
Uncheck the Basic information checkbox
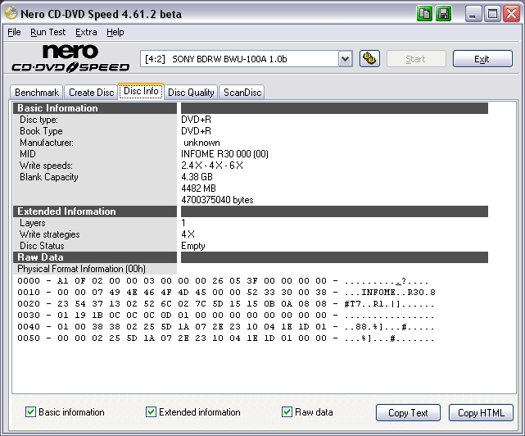(x=30, y=412)
